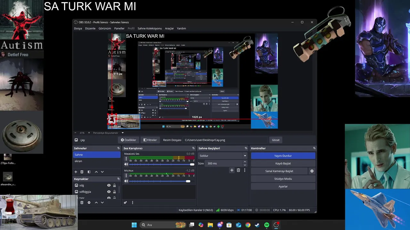Click Gözat browse button
This screenshot has width=410, height=230.
(x=276, y=140)
